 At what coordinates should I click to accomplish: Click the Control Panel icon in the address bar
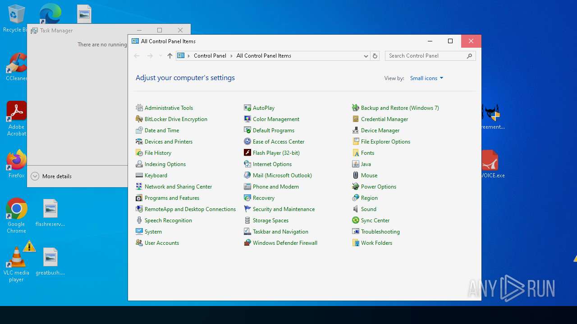pyautogui.click(x=181, y=56)
